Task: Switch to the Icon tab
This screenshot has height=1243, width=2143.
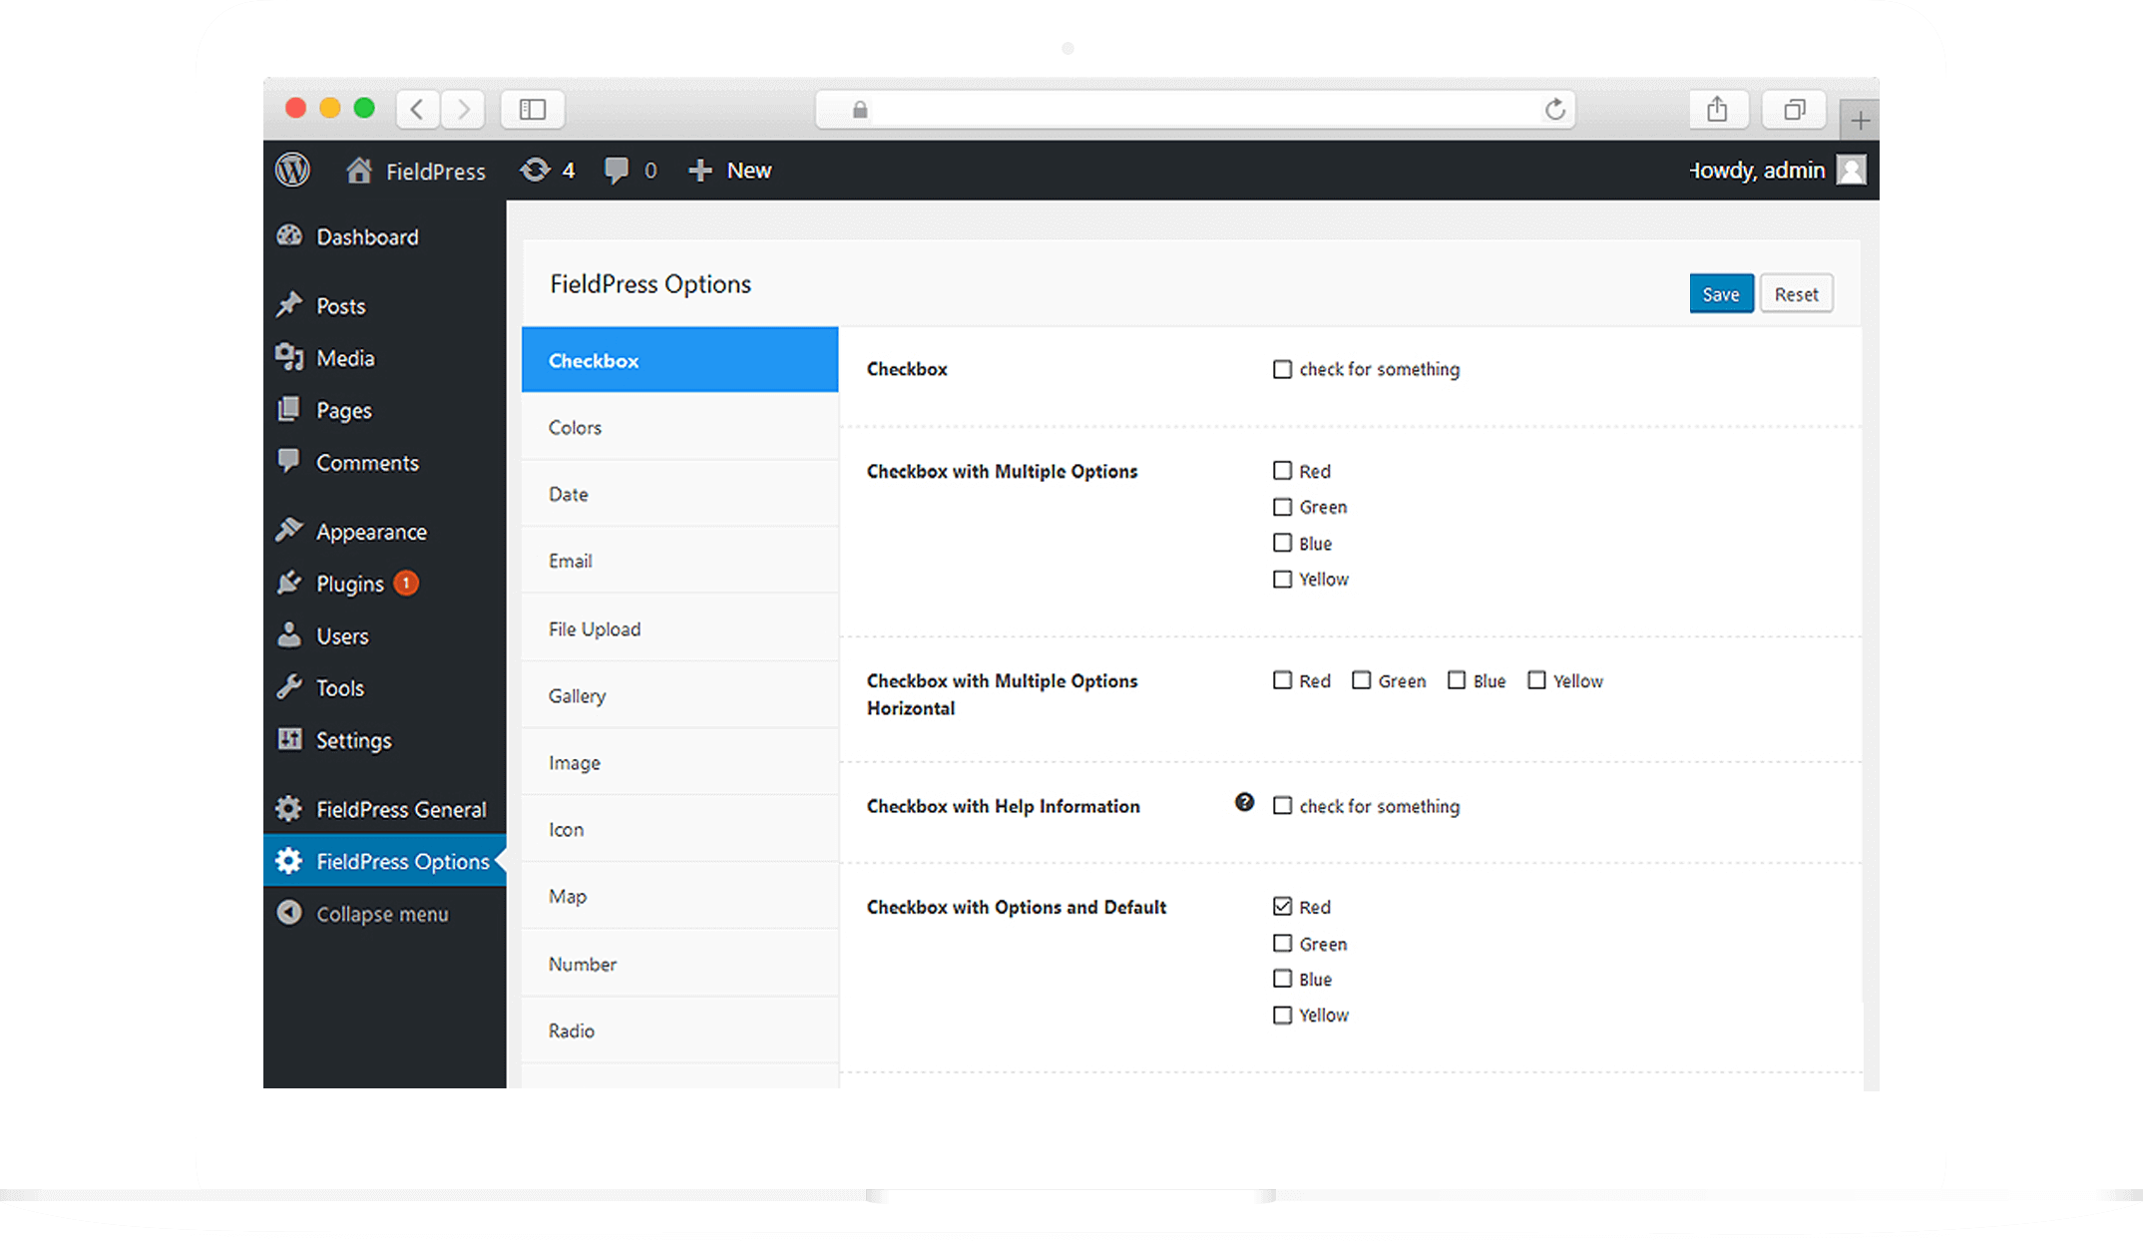Action: tap(679, 829)
